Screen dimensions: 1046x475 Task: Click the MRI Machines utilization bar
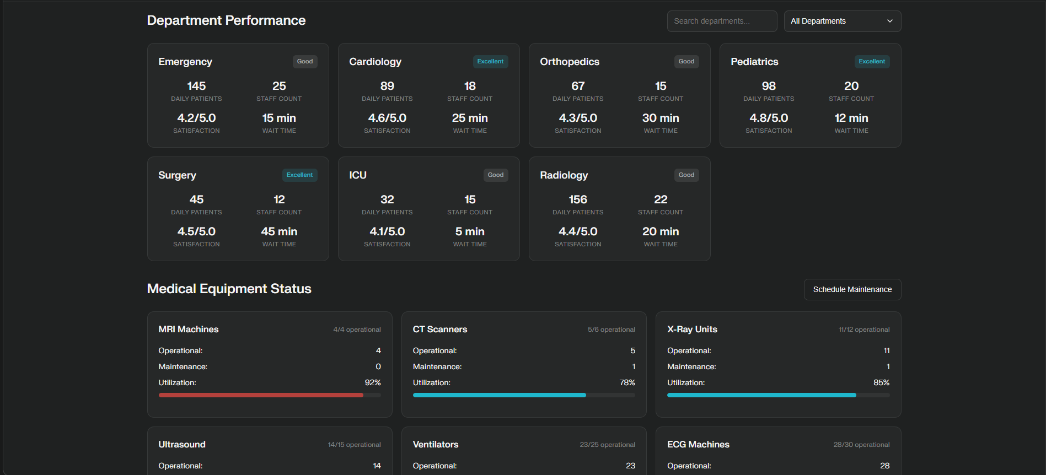[270, 395]
